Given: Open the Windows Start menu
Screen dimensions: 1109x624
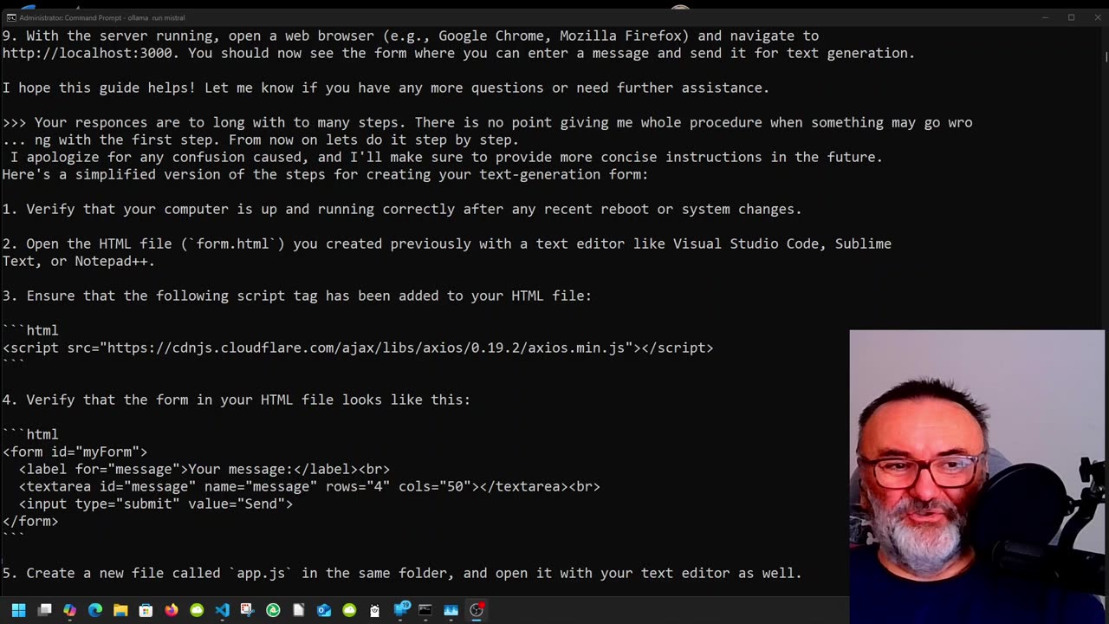Looking at the screenshot, I should coord(18,610).
